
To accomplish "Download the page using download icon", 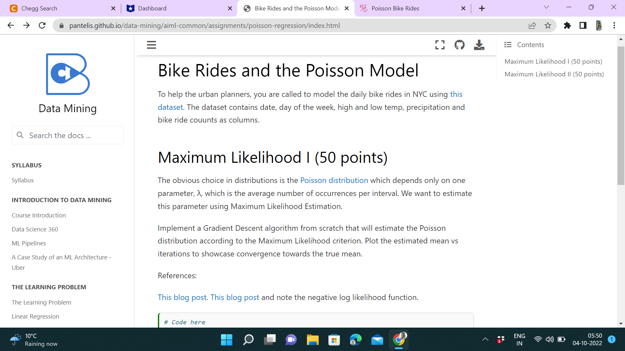I will [x=479, y=45].
